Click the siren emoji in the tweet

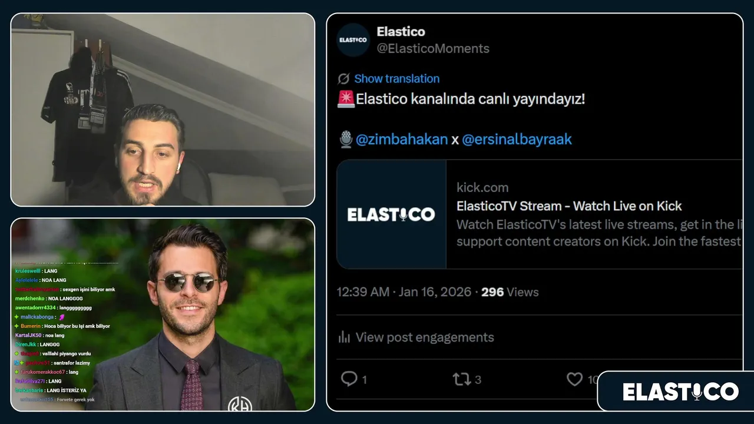click(346, 99)
